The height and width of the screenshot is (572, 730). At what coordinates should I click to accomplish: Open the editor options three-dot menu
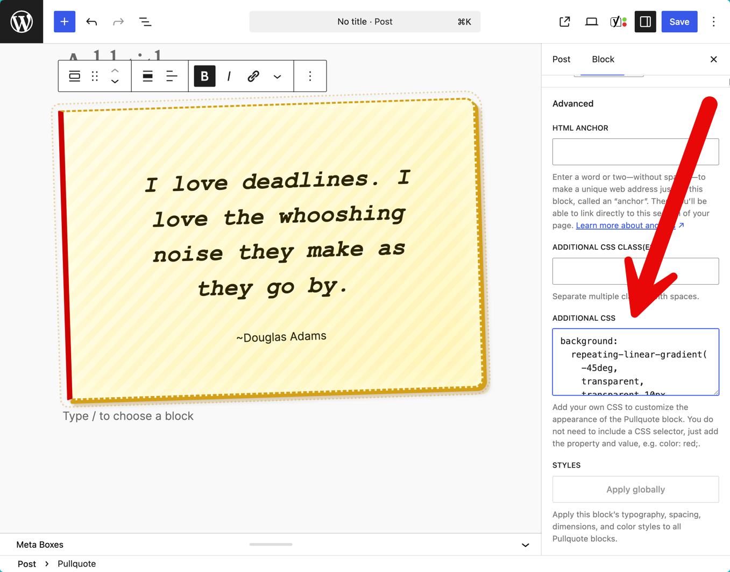point(713,22)
